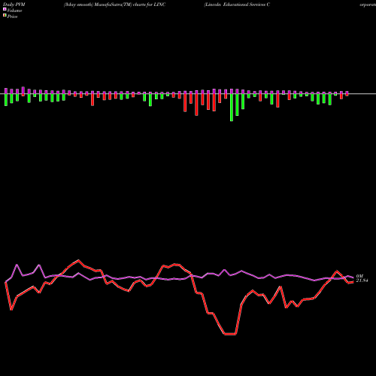Click the Lincoln Educational Services company name
The image size is (376, 376).
pos(237,5)
